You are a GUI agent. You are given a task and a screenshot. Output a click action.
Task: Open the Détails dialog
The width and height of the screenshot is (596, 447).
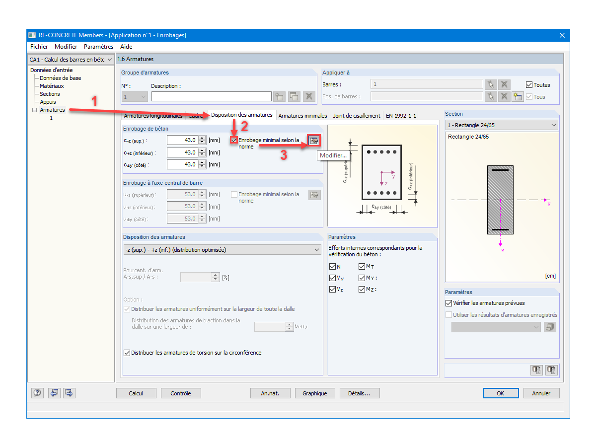(360, 393)
